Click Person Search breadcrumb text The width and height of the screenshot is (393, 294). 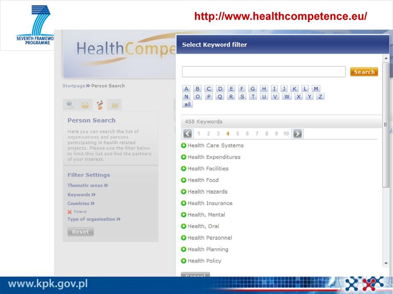(108, 86)
